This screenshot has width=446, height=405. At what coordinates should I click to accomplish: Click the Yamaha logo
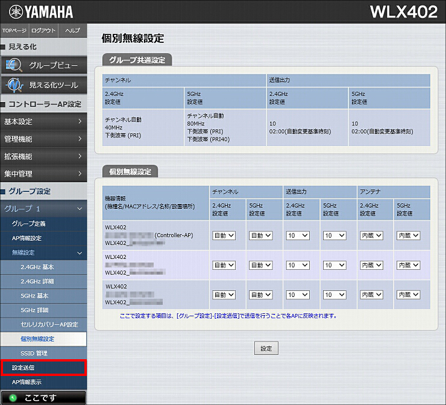click(41, 12)
